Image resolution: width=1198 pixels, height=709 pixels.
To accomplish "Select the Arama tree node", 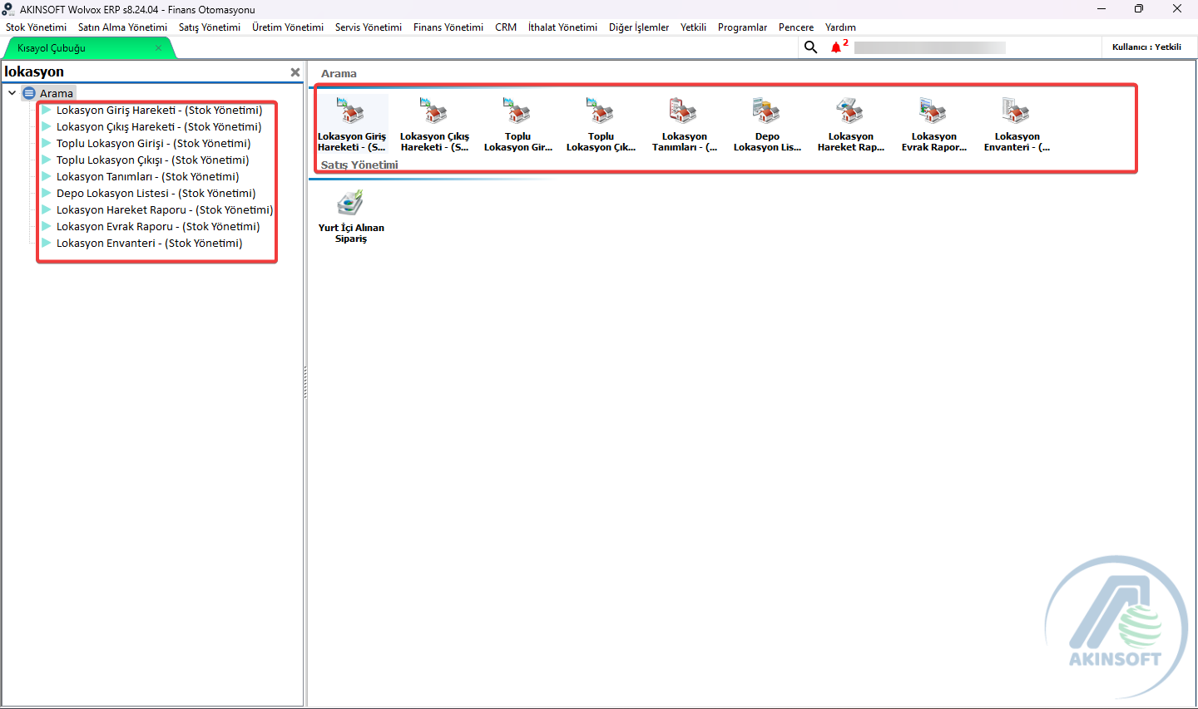I will (57, 93).
